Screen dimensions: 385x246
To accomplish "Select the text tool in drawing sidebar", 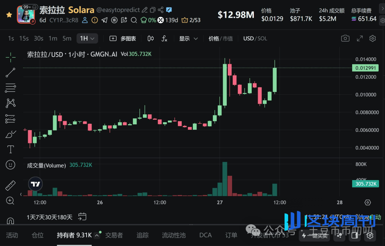I will click(x=10, y=149).
